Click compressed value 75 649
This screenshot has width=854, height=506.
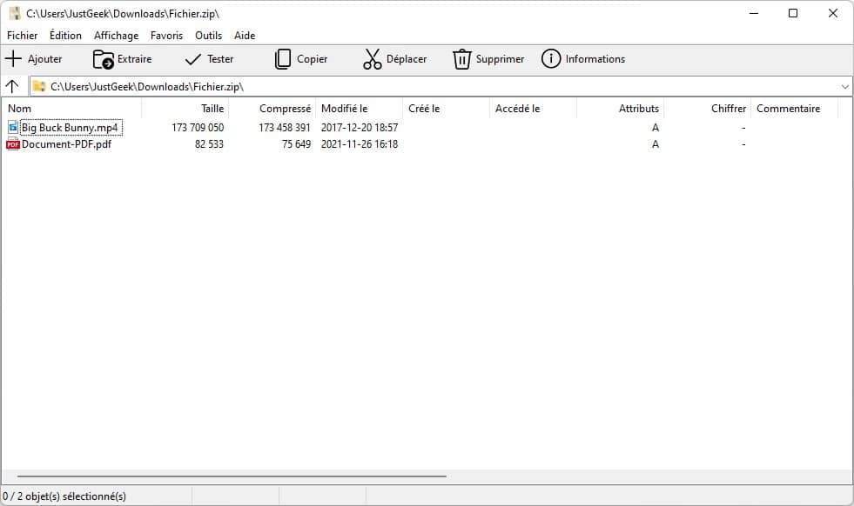296,144
